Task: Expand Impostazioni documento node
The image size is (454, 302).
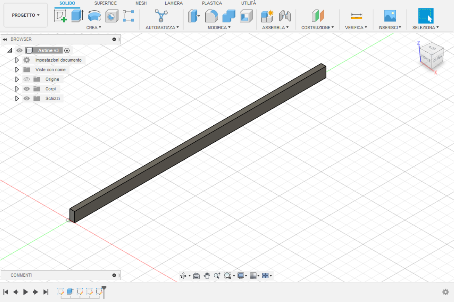Action: click(17, 60)
